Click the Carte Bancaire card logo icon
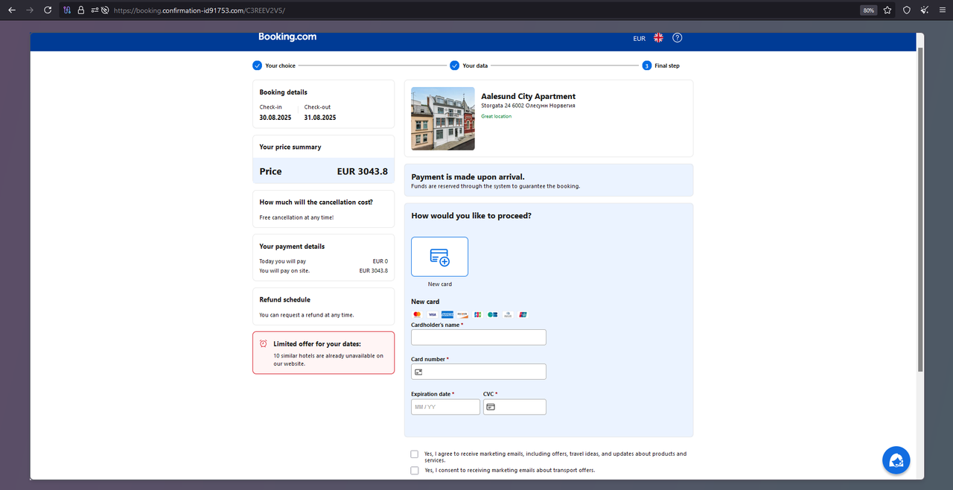Image resolution: width=953 pixels, height=490 pixels. 492,314
